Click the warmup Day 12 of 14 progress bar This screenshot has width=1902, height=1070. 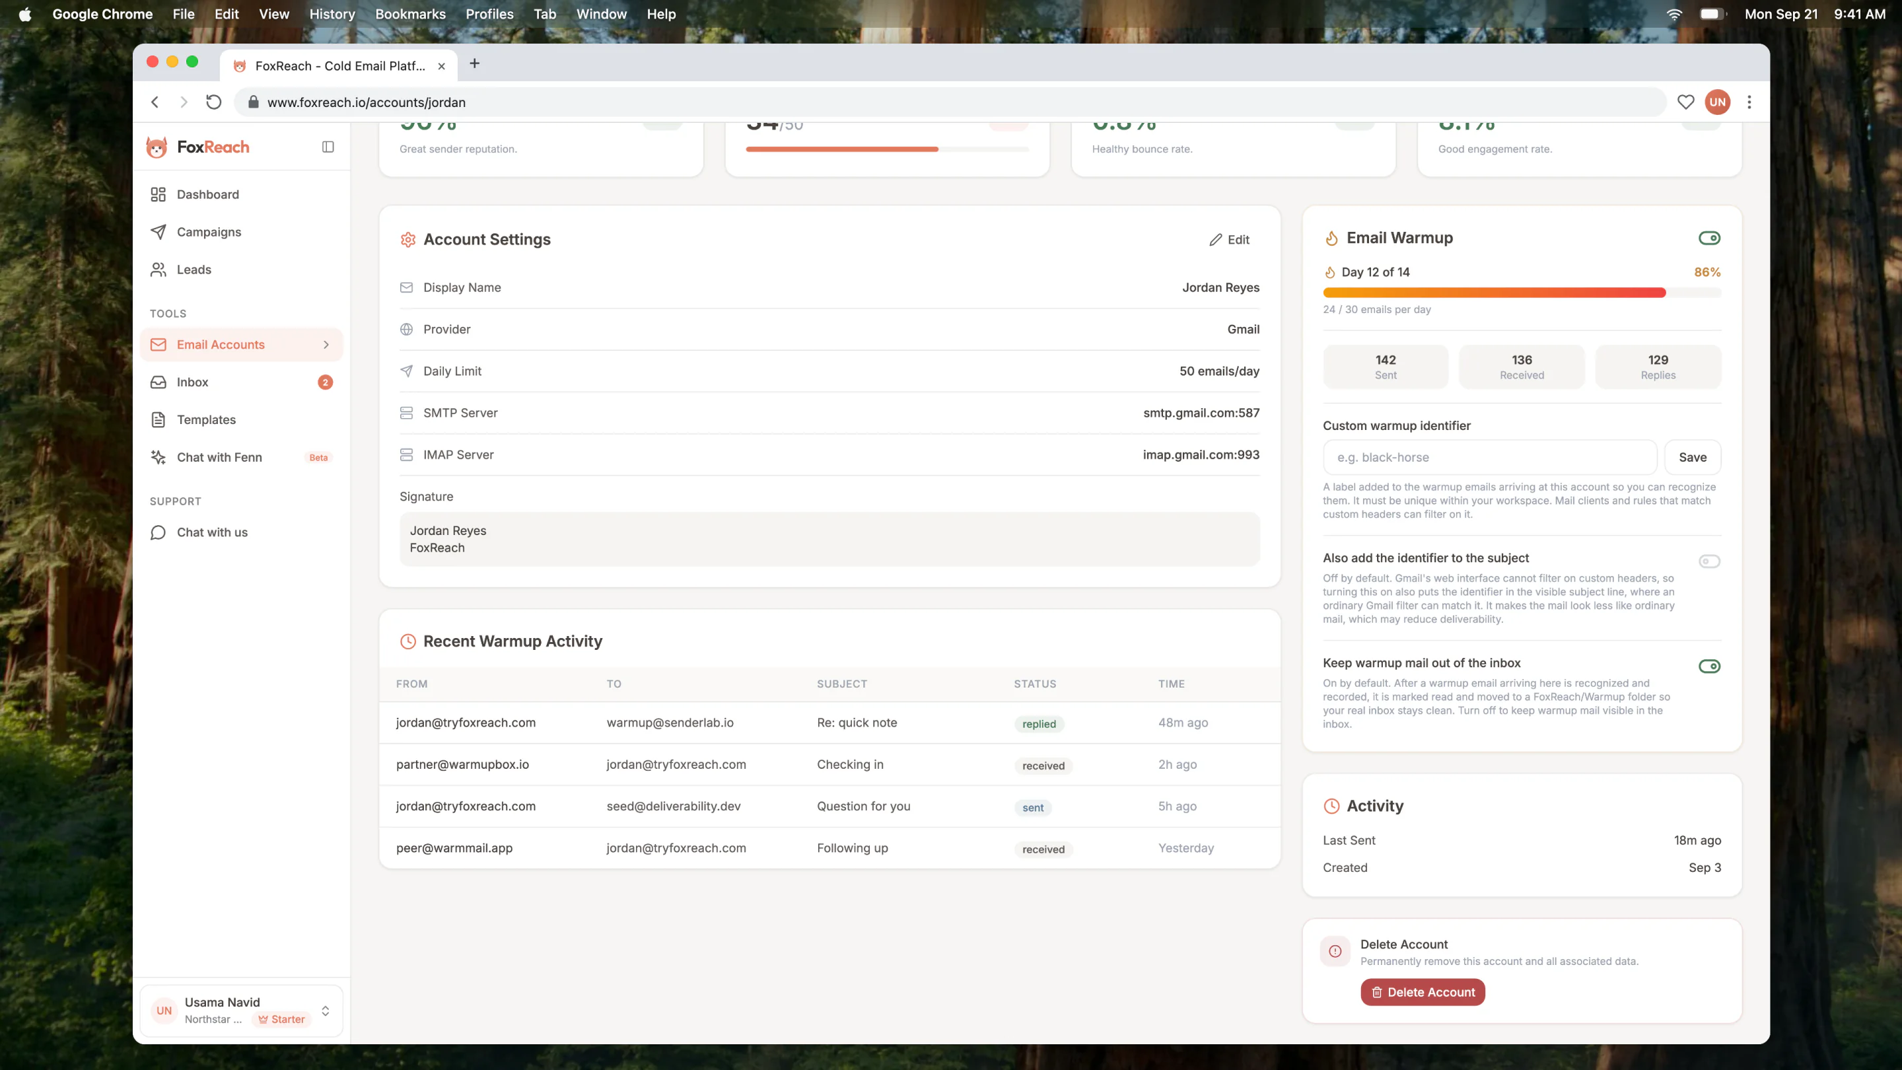click(x=1522, y=293)
